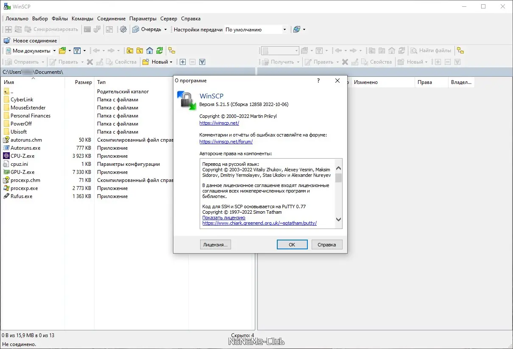Screen dimensions: 513x349
Task: Click the Open in PuTTY icon
Action: tap(97, 29)
